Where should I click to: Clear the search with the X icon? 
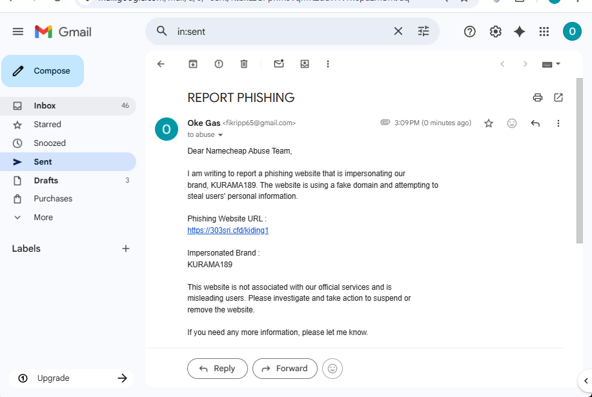pyautogui.click(x=398, y=32)
